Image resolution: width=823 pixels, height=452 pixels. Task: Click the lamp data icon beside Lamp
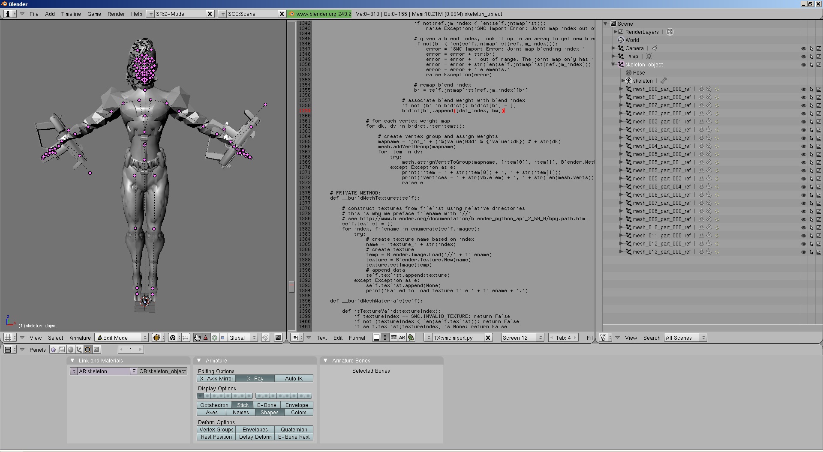click(649, 57)
